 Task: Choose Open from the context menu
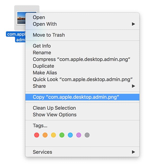click(39, 17)
